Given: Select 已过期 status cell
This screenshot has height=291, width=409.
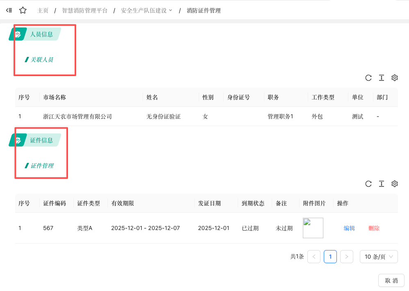Looking at the screenshot, I should (250, 228).
